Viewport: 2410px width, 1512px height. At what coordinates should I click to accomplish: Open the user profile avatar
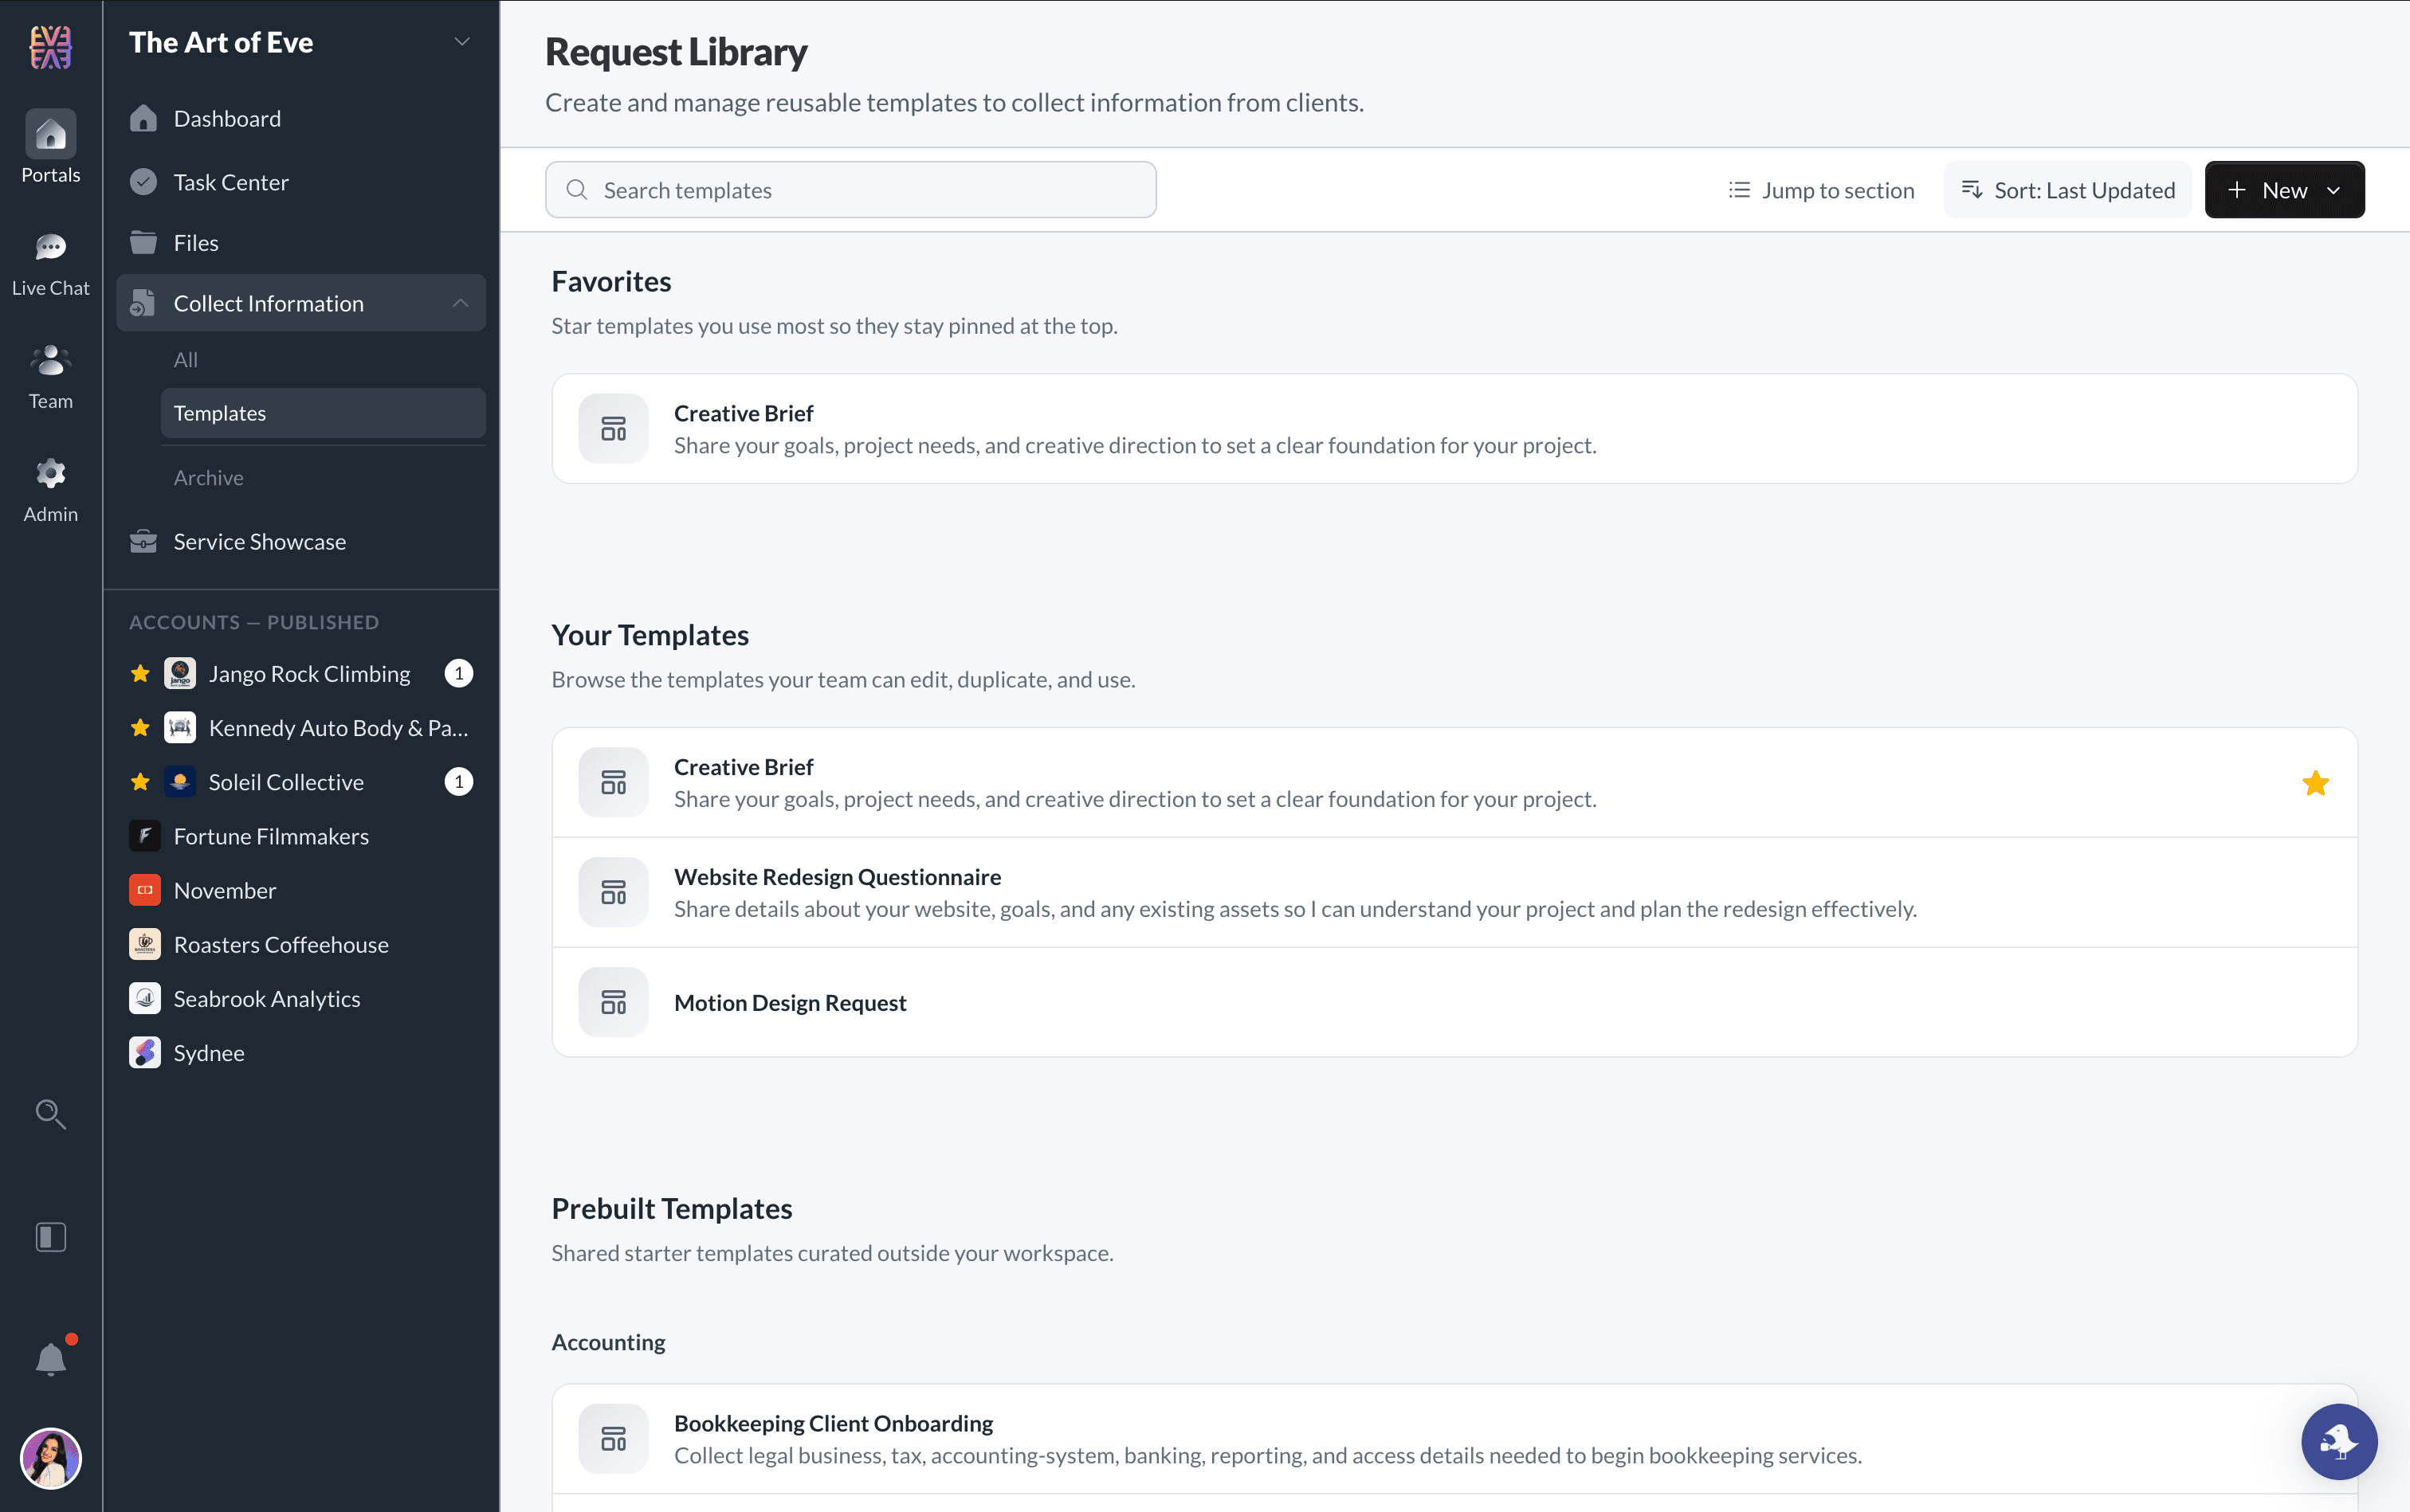pos(51,1458)
